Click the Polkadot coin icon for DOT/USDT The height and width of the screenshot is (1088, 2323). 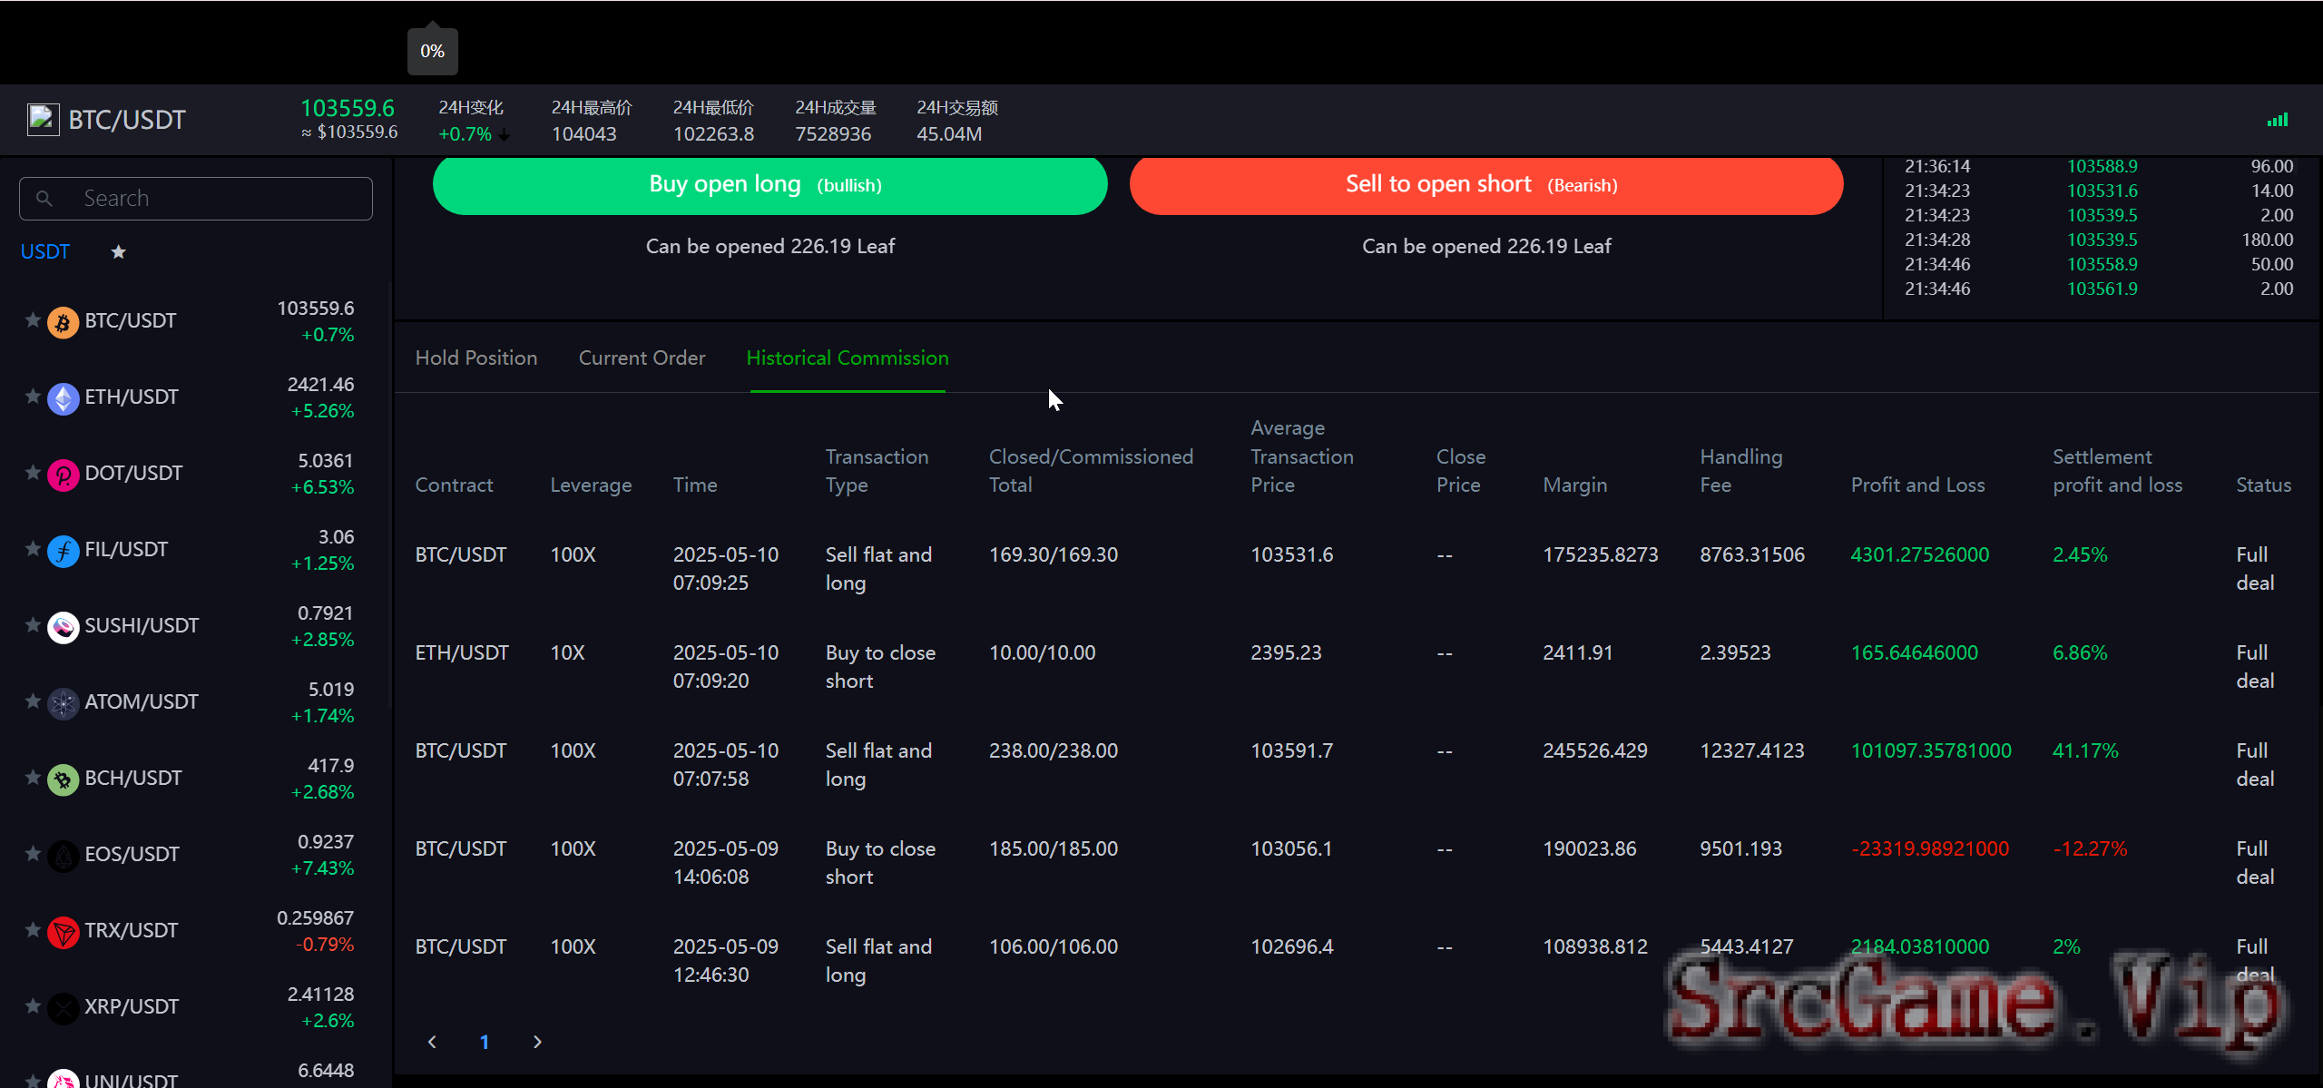click(x=63, y=475)
